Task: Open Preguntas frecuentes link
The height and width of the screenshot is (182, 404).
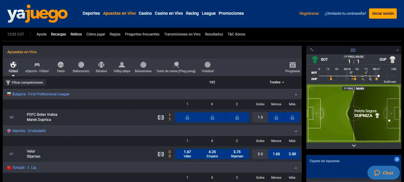Action: pos(142,34)
